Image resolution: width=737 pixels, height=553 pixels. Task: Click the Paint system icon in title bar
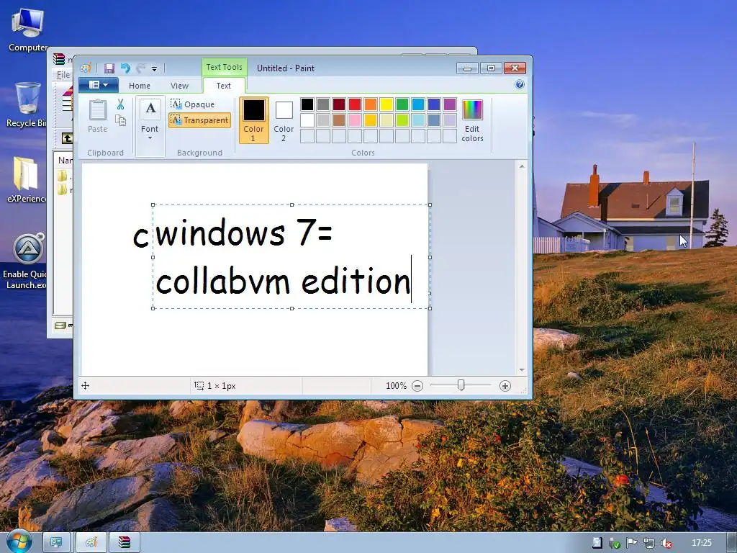tap(86, 68)
